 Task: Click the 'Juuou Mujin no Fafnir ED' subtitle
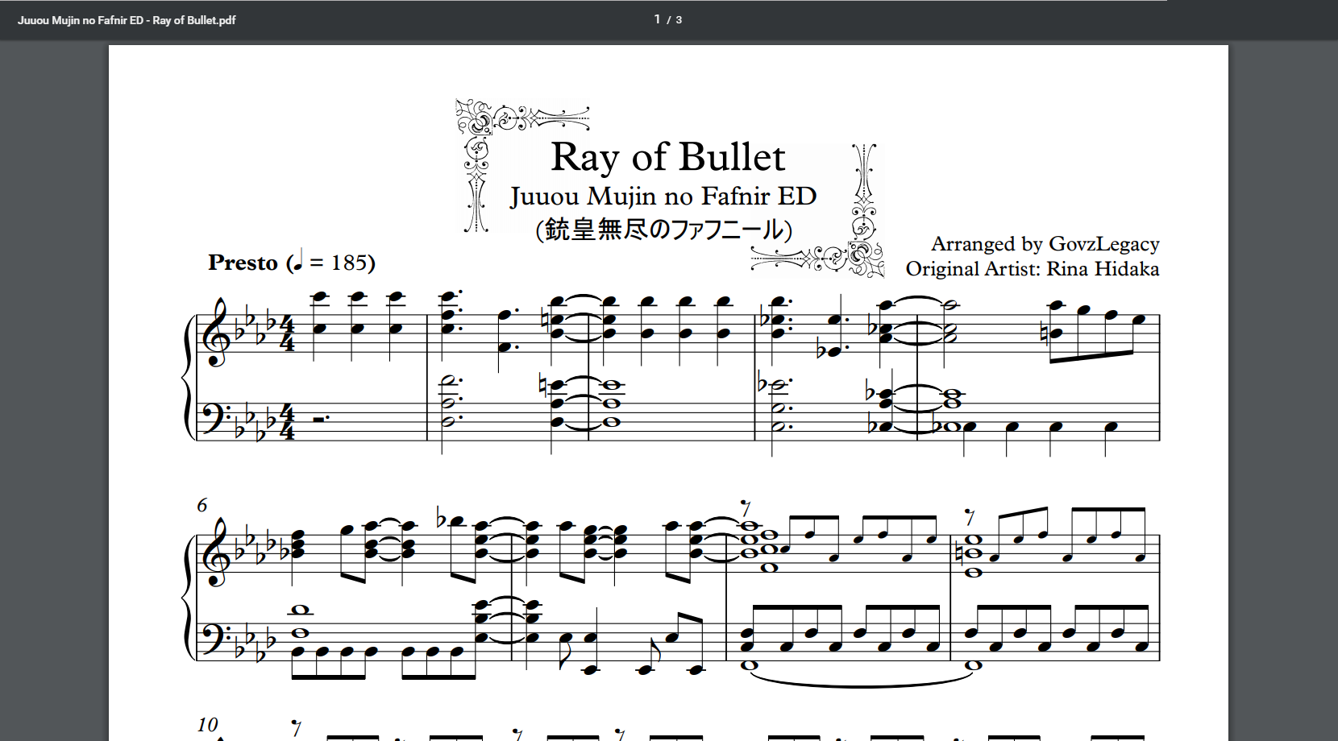[x=663, y=197]
